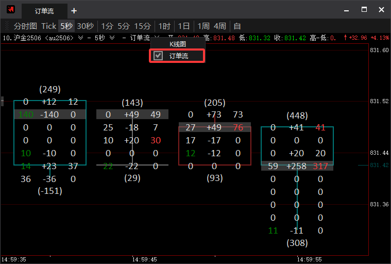
Task: Select the 4周 period
Action: [x=219, y=26]
